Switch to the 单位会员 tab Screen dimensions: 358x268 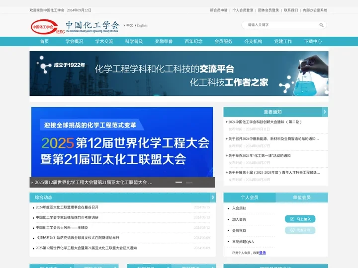[x=302, y=198]
